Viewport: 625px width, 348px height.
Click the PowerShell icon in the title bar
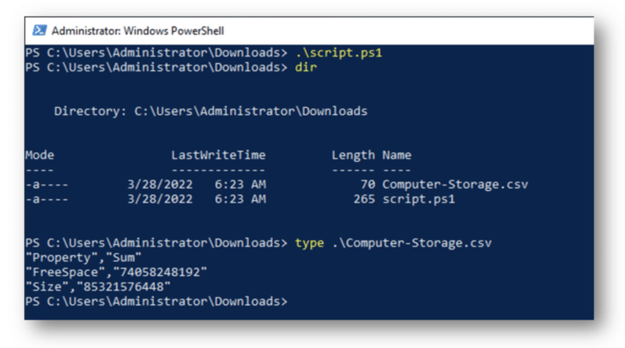point(39,30)
